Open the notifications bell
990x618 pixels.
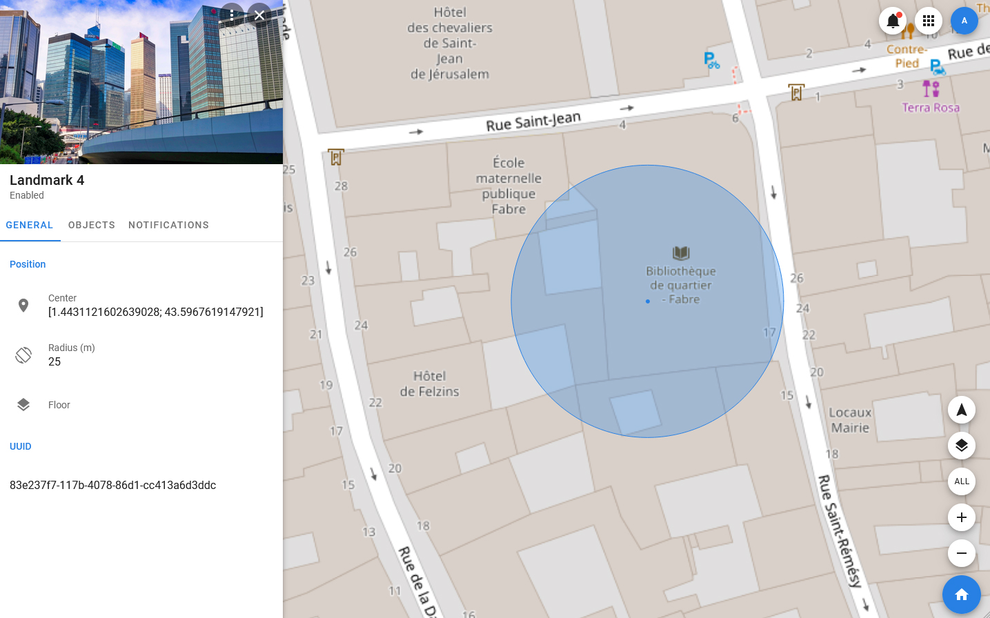click(892, 21)
